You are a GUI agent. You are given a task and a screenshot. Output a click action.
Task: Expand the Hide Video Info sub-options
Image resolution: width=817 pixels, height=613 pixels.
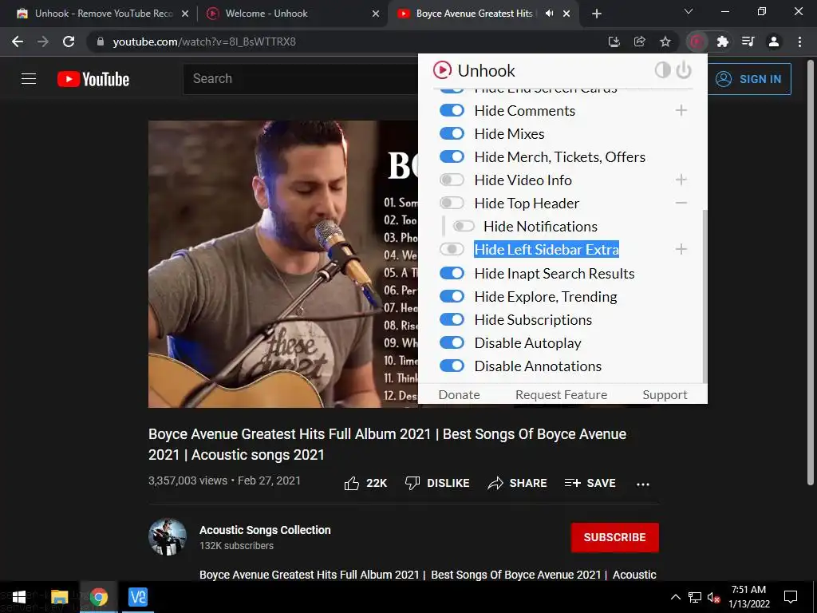coord(681,180)
